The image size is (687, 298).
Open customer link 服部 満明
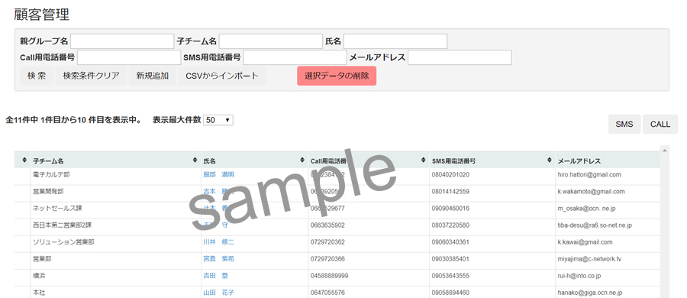(218, 175)
